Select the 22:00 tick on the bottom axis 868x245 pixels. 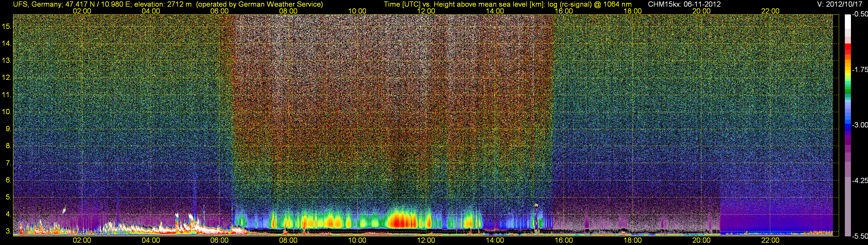coord(770,240)
